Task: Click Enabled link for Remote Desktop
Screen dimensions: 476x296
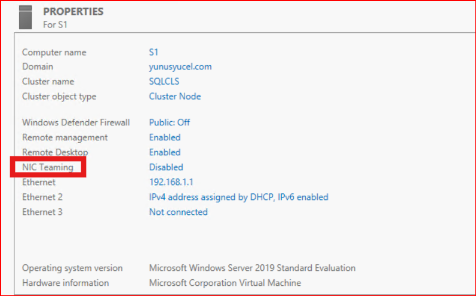Action: coord(165,152)
